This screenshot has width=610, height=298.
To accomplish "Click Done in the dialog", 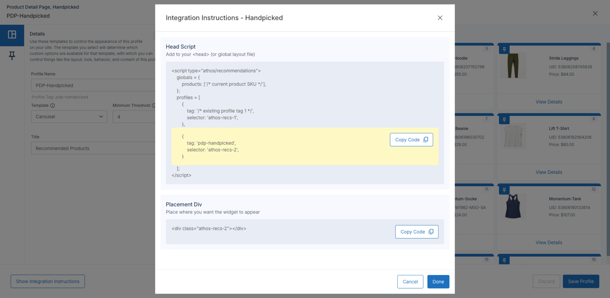I will point(438,282).
